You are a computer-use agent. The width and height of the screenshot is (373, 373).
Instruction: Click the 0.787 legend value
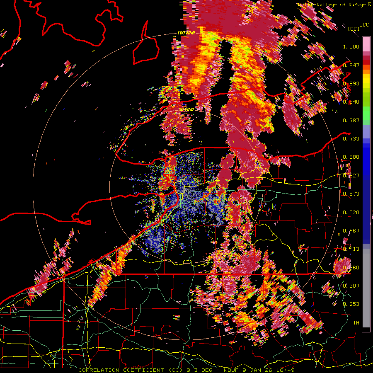pos(351,120)
